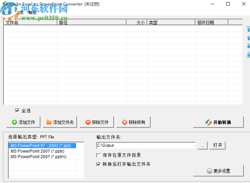Minimize the Okdo converter window
The image size is (250, 183).
[212, 4]
